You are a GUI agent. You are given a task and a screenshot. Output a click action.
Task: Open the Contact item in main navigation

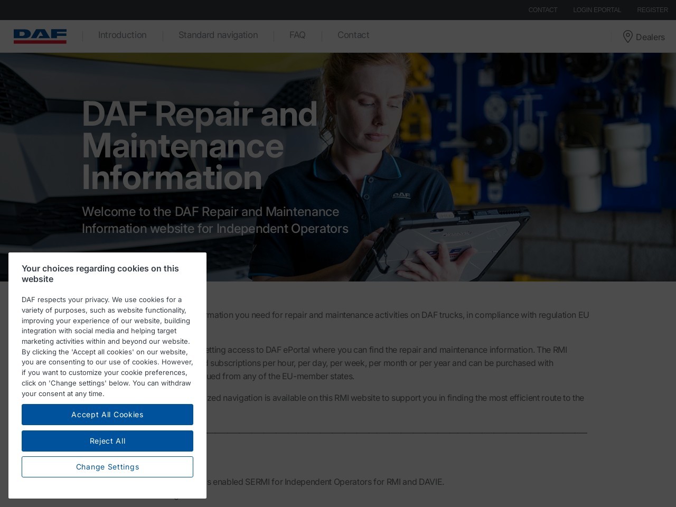coord(353,35)
